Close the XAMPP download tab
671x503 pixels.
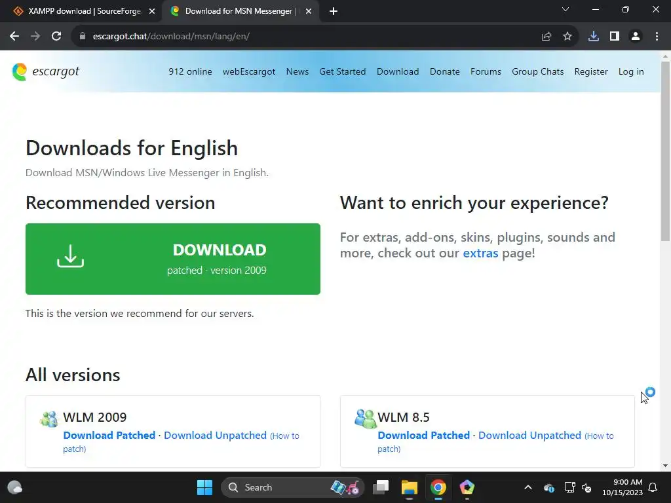152,11
